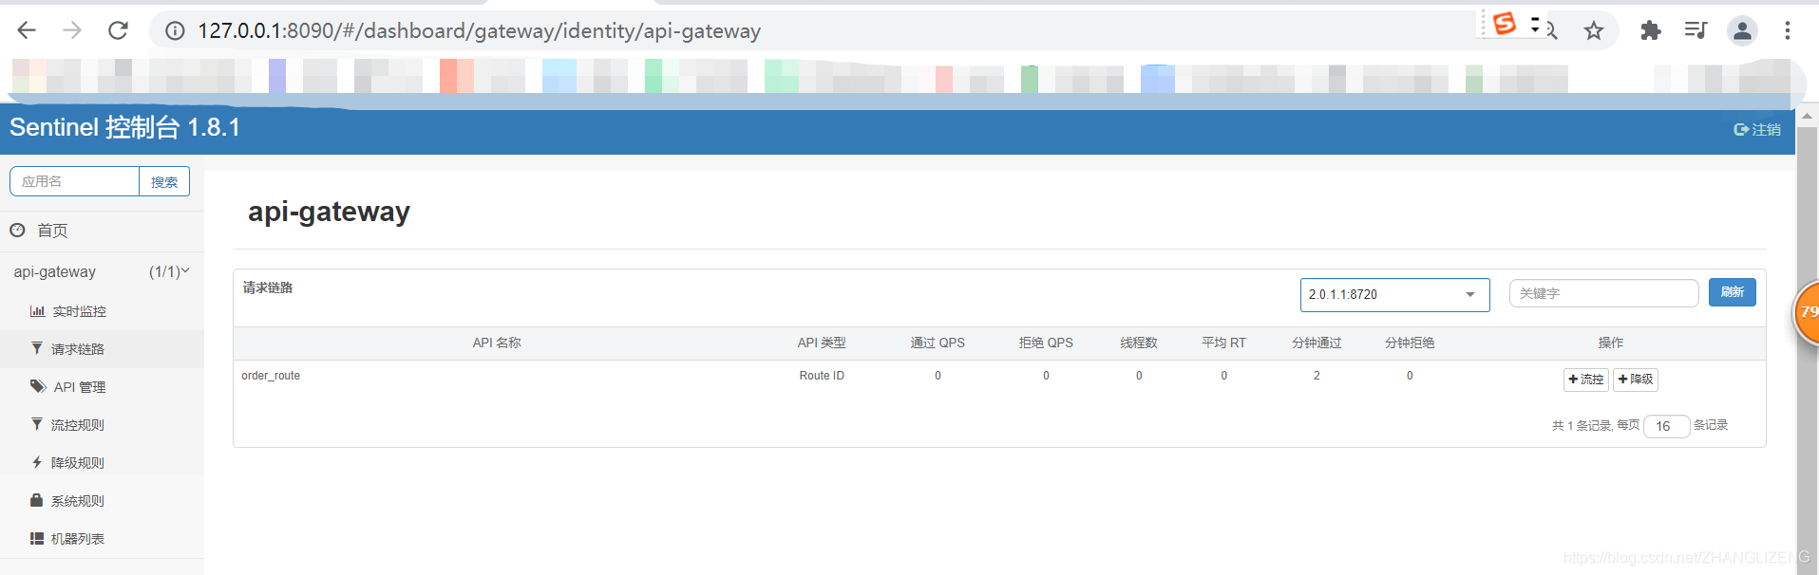This screenshot has height=575, width=1819.
Task: Click the 通过 QPS column header
Action: pos(938,343)
